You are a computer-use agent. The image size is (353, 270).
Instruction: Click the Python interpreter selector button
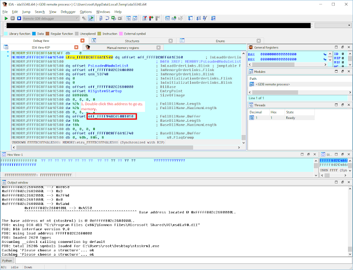7,261
